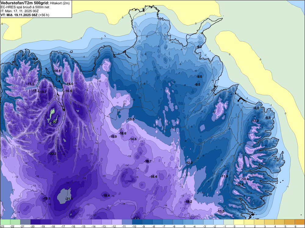The height and width of the screenshot is (228, 305).
Task: Select the light green -23 legend swatch
Action: click(x=5, y=222)
